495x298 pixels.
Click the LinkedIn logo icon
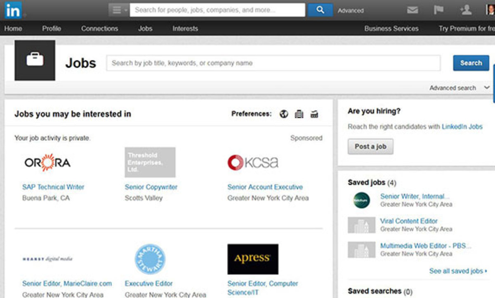tap(13, 11)
